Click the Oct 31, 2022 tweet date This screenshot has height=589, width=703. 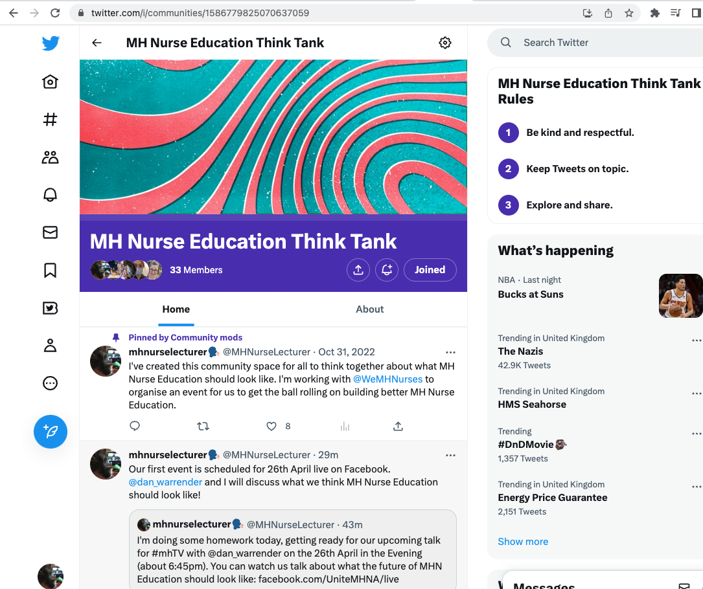click(346, 352)
